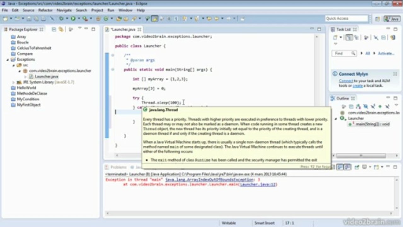This screenshot has height=227, width=403.
Task: Click the Sort icon in Outline toolbar
Action: pyautogui.click(x=358, y=107)
